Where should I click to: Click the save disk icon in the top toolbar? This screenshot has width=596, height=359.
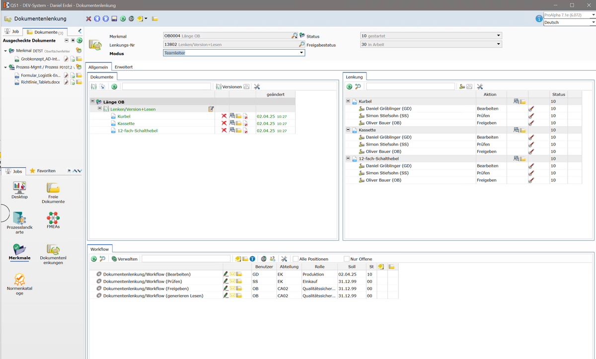click(x=114, y=19)
